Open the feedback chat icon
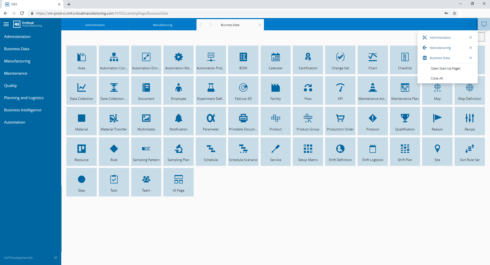The width and height of the screenshot is (490, 265). coord(484,24)
